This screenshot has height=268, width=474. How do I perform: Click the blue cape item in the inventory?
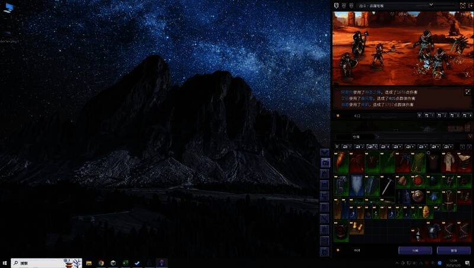(x=357, y=186)
